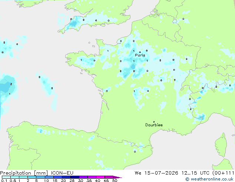Viewport: 235px width, 182px height.
Task: Pick the purple legend swatch between 30 and 35
Action: 83,177
